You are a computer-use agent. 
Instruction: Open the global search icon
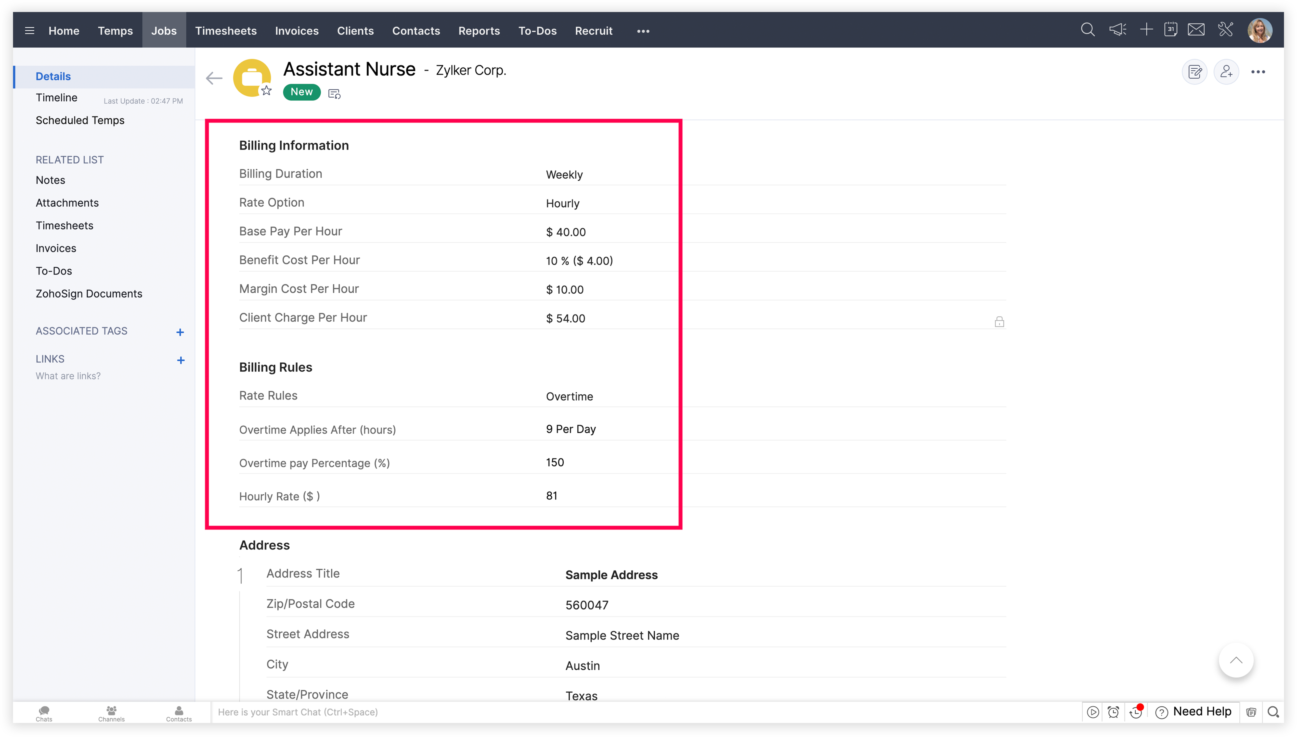click(x=1088, y=30)
